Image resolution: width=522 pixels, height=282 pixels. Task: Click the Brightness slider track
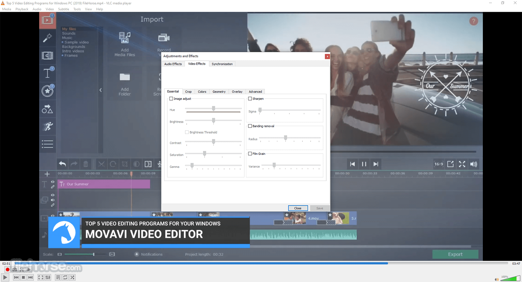point(213,121)
